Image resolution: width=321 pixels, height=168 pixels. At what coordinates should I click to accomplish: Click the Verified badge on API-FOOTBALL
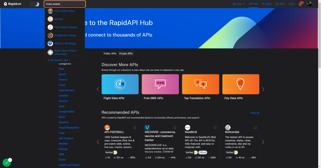[111, 152]
